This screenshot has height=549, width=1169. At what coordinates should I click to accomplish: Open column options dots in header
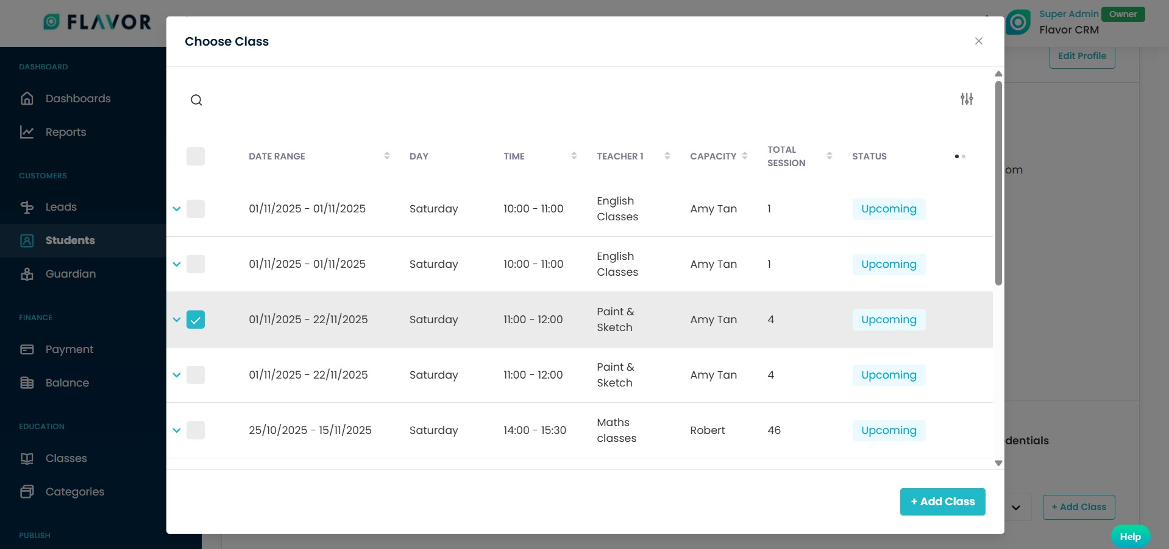(960, 156)
